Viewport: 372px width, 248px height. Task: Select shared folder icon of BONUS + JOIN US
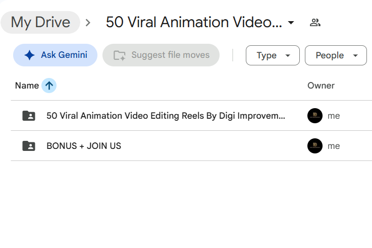coord(29,146)
